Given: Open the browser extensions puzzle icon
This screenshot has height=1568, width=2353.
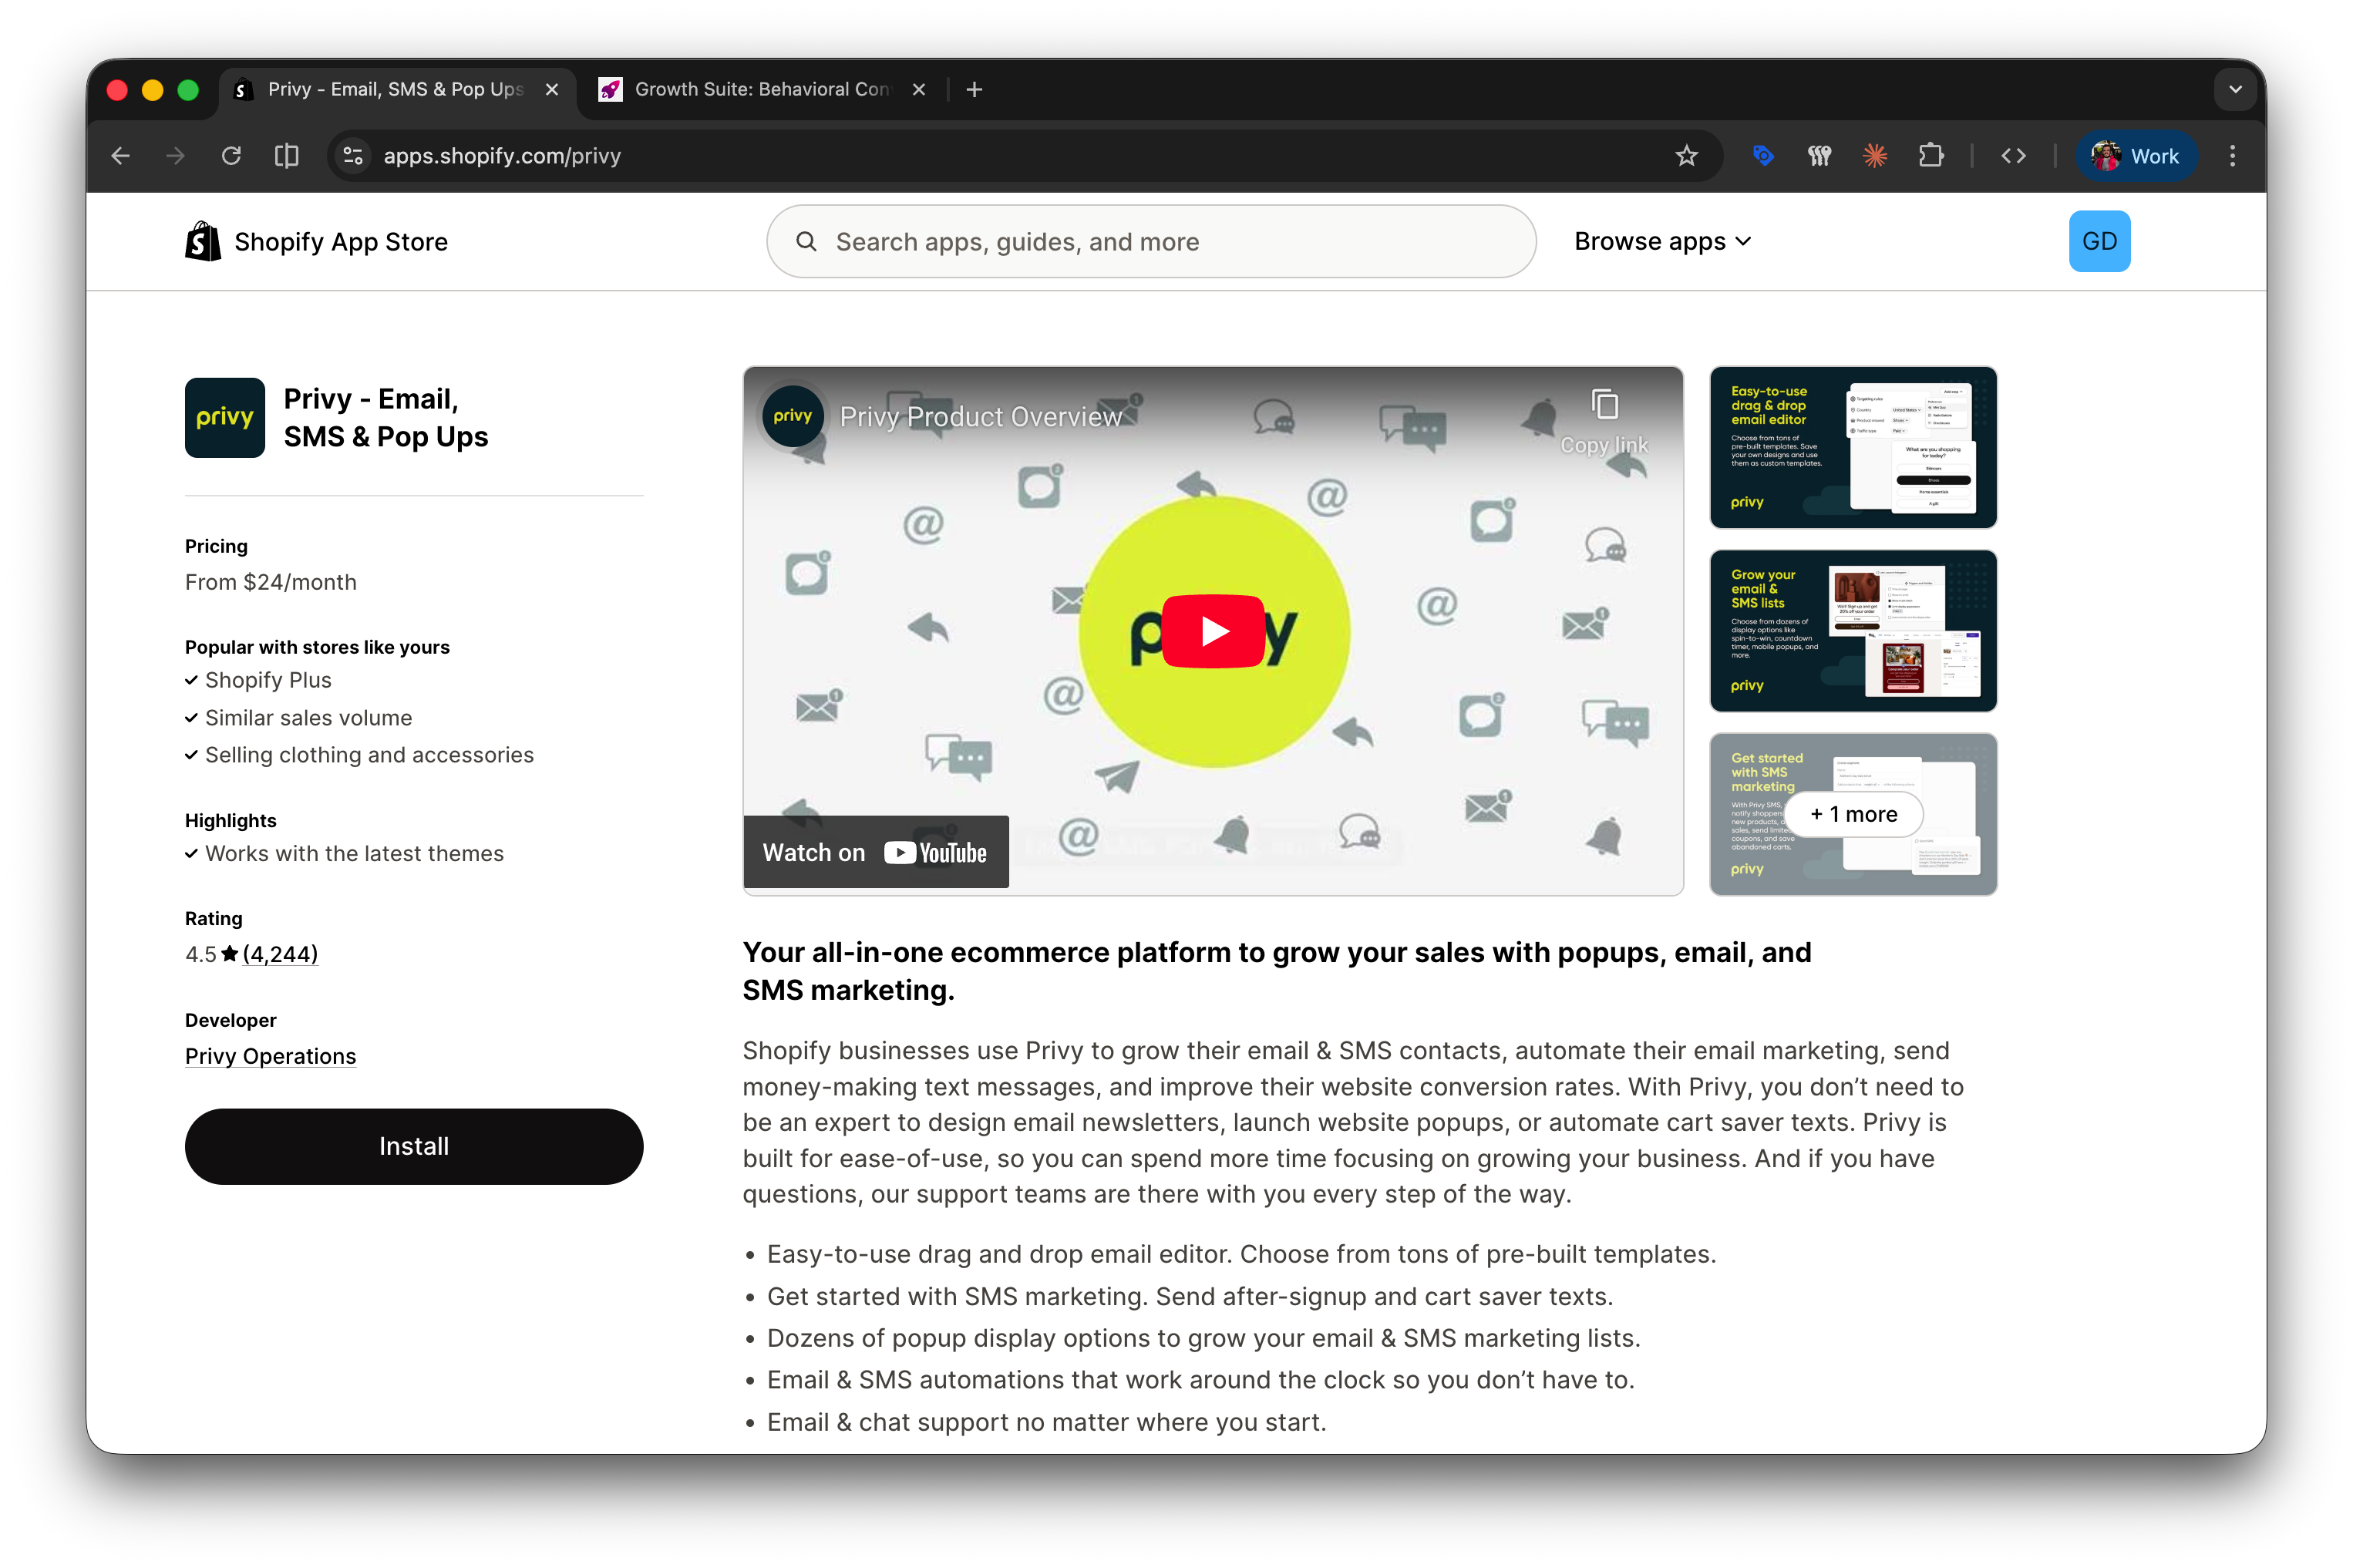Looking at the screenshot, I should tap(1930, 156).
